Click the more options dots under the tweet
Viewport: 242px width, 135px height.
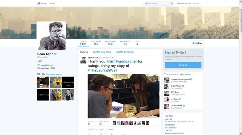[x=123, y=134]
